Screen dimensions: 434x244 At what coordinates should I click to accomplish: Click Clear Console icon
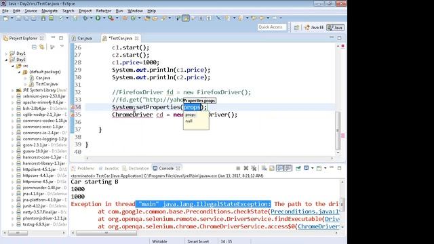[264, 168]
